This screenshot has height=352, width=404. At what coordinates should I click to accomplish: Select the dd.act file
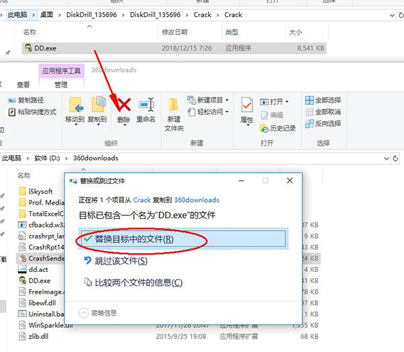tap(33, 270)
